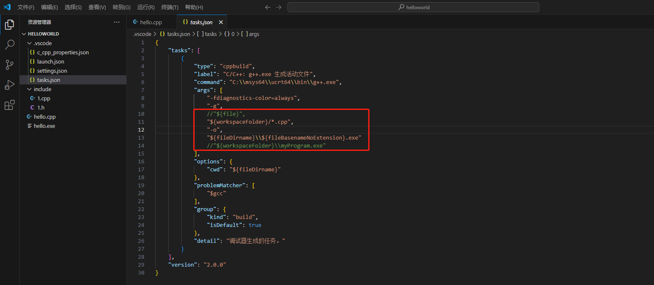654x285 pixels.
Task: Click the "options" key on line 16
Action: click(208, 161)
